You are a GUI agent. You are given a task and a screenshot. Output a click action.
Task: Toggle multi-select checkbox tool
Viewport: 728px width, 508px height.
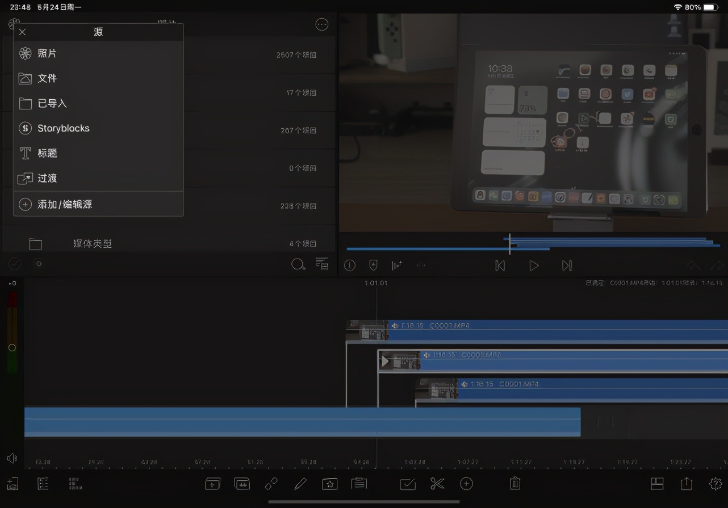pos(408,484)
